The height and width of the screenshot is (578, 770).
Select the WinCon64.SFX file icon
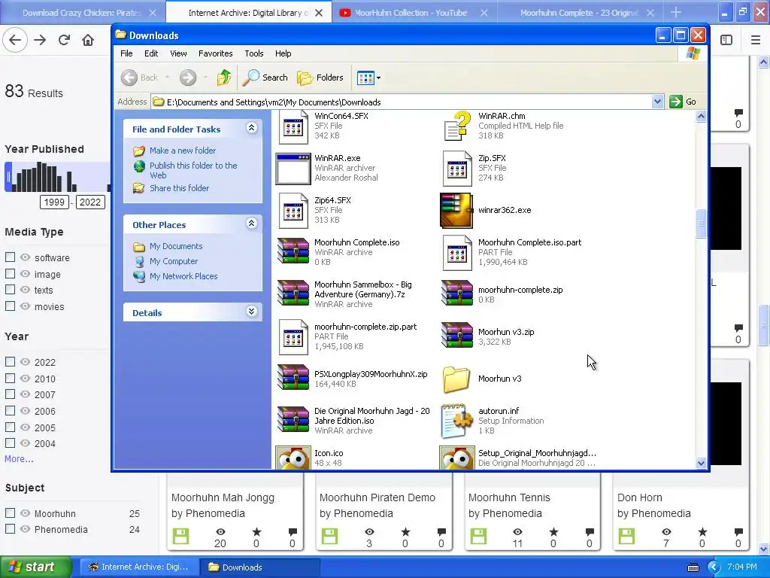point(293,126)
